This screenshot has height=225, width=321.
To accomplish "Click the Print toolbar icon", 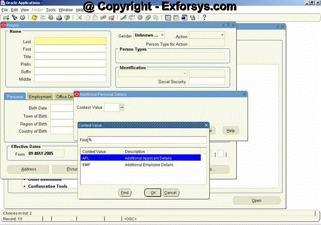I will point(59,17).
